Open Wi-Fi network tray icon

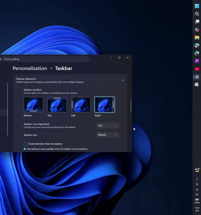pos(197,190)
